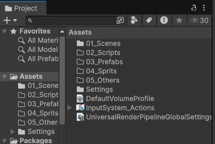This screenshot has width=215, height=144.
Task: Select the 02_Scripts folder icon in list
Action: coord(80,52)
